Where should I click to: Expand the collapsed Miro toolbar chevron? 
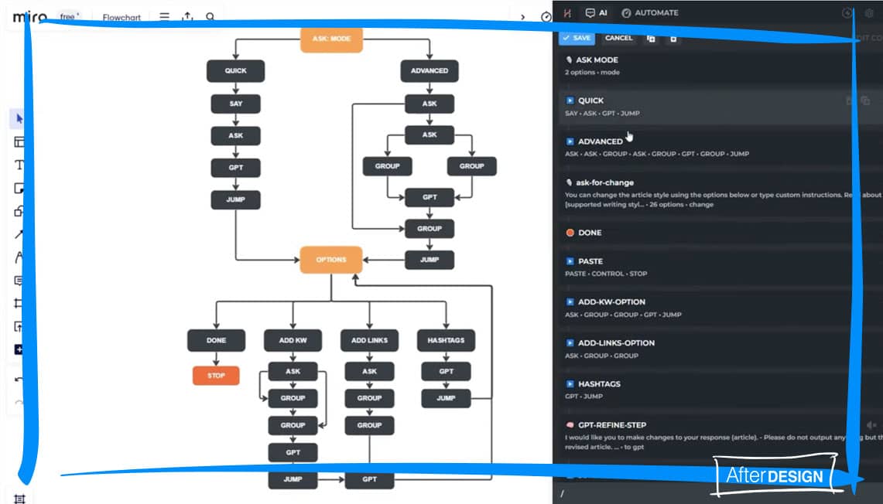point(522,16)
